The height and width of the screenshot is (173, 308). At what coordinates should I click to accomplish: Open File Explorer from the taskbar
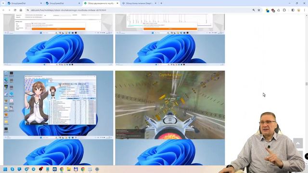click(x=69, y=169)
